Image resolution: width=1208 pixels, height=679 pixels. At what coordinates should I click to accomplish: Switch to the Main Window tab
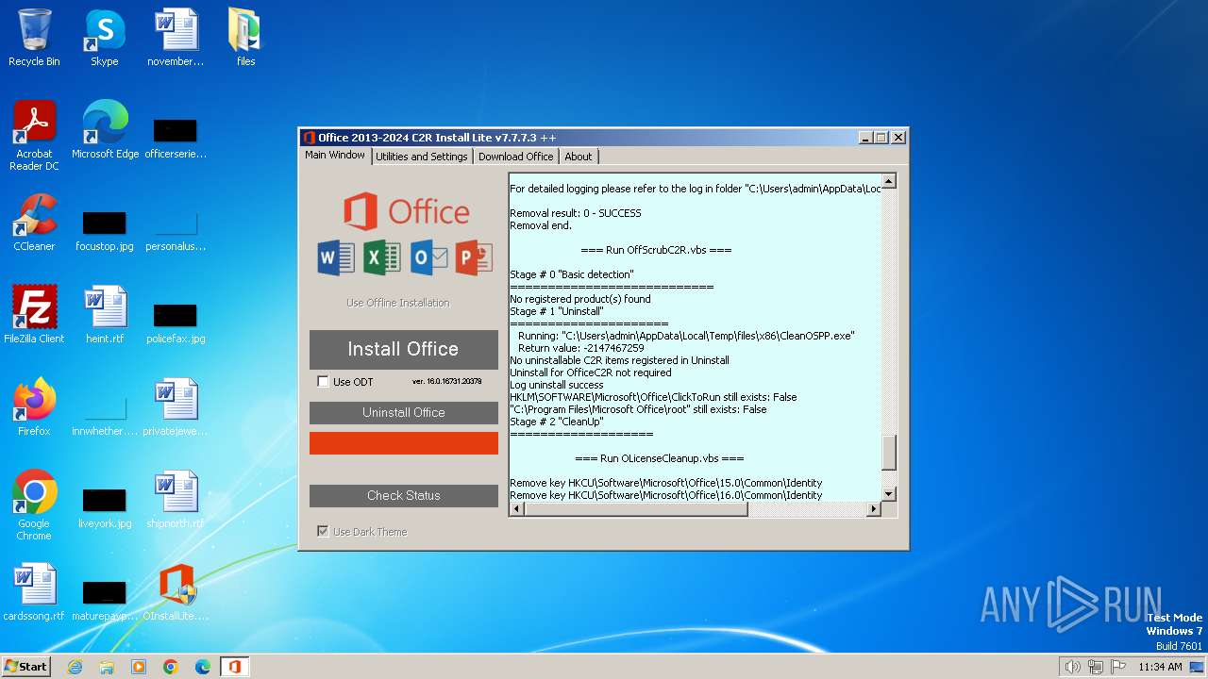(x=335, y=156)
